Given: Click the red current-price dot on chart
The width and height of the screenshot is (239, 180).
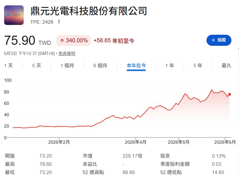Looking at the screenshot, I should coord(230,94).
